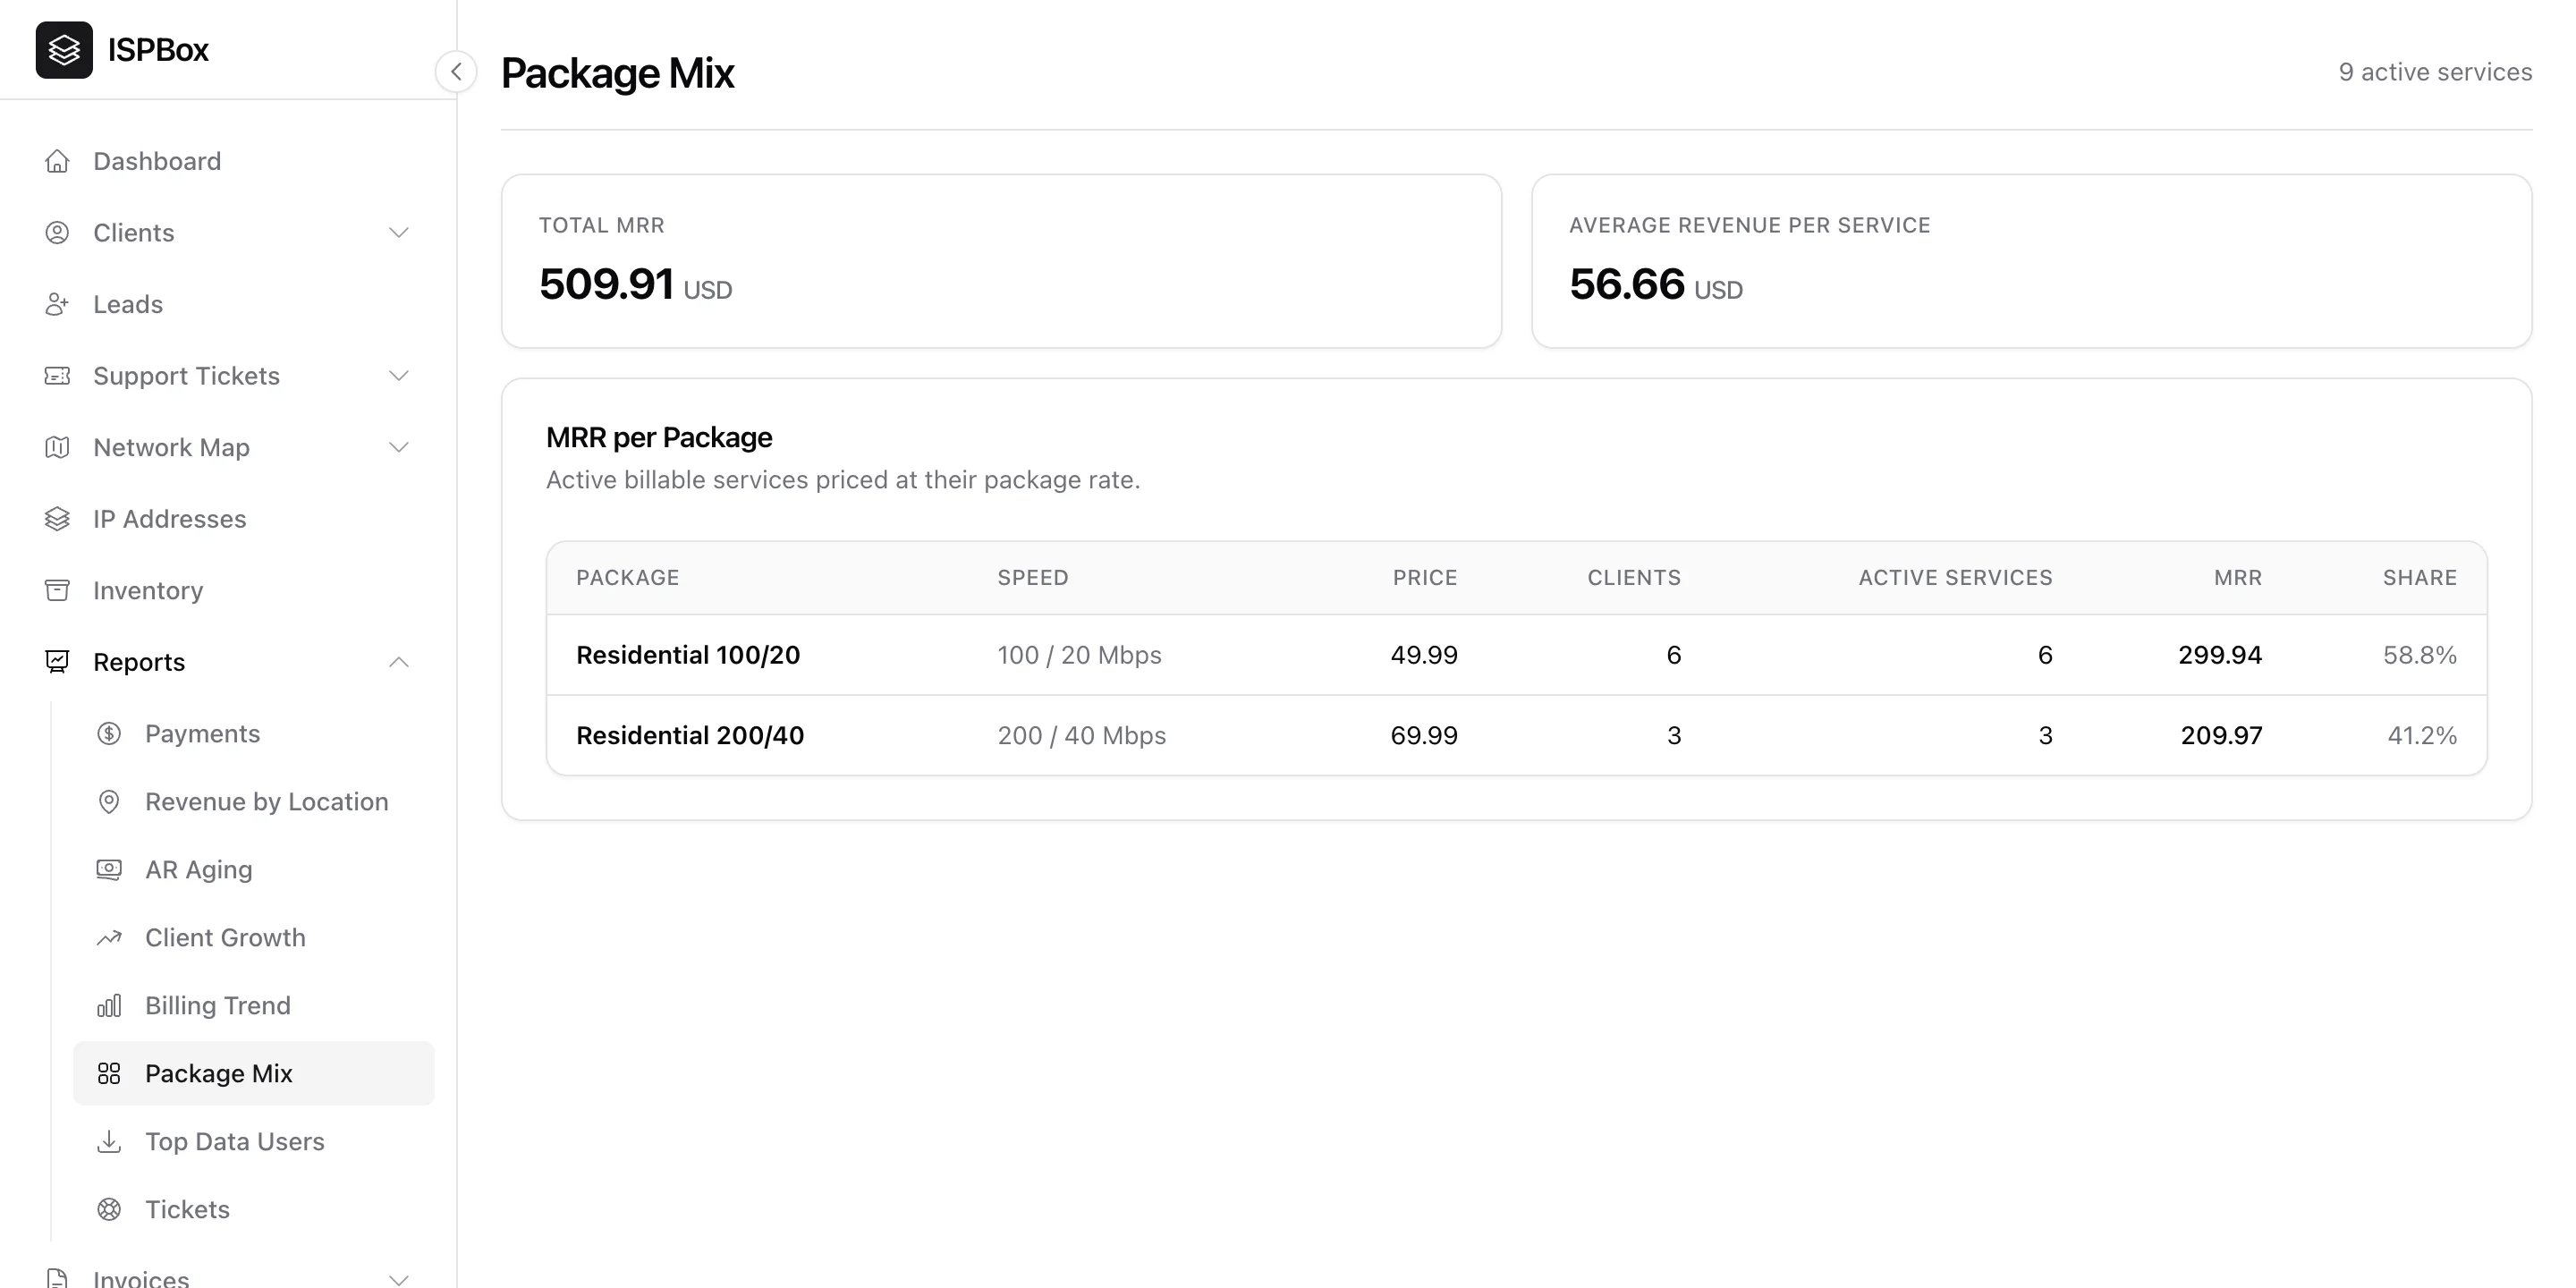Select the Residential 100/20 package row
2576x1288 pixels.
(1516, 655)
